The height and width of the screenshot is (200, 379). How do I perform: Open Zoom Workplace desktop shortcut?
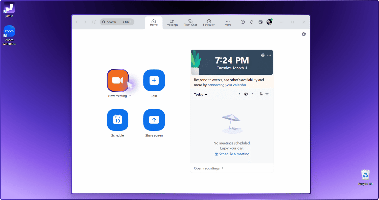pos(9,35)
